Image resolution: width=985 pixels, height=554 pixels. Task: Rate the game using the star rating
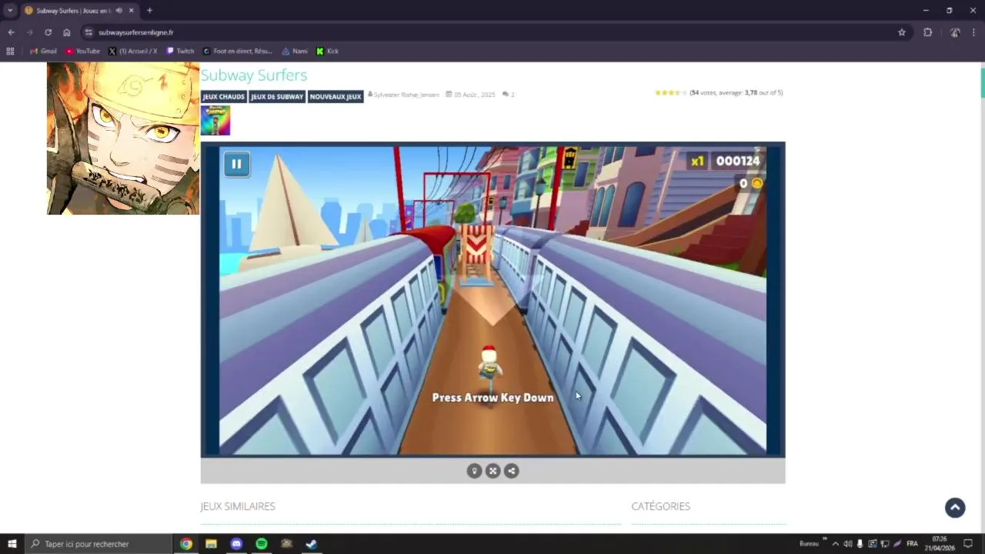[670, 92]
